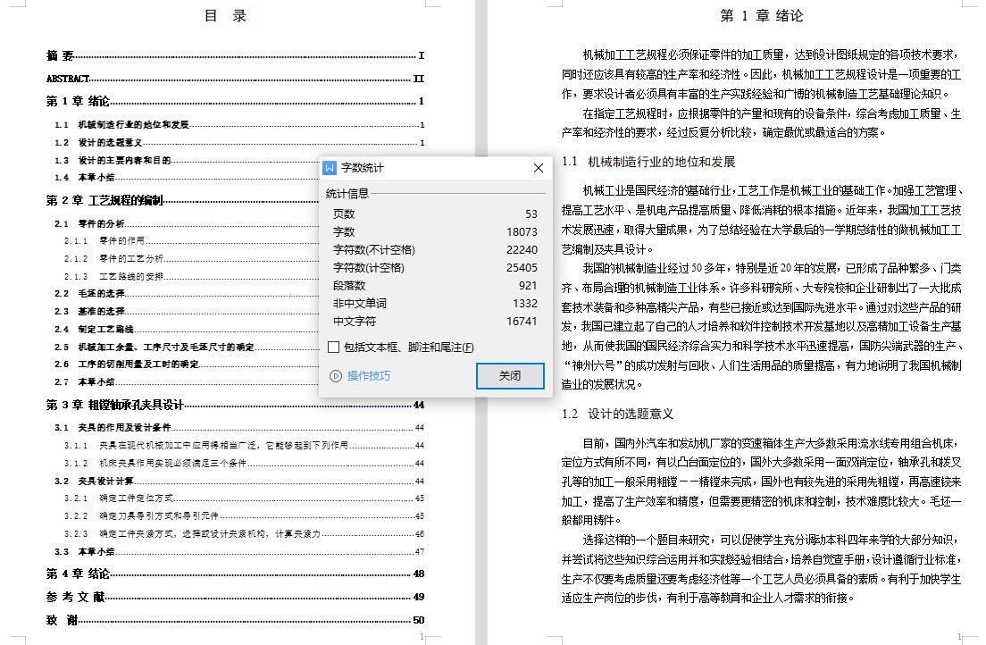Click contents entry 3.2 夹具设计计算
This screenshot has width=986, height=645.
click(94, 481)
